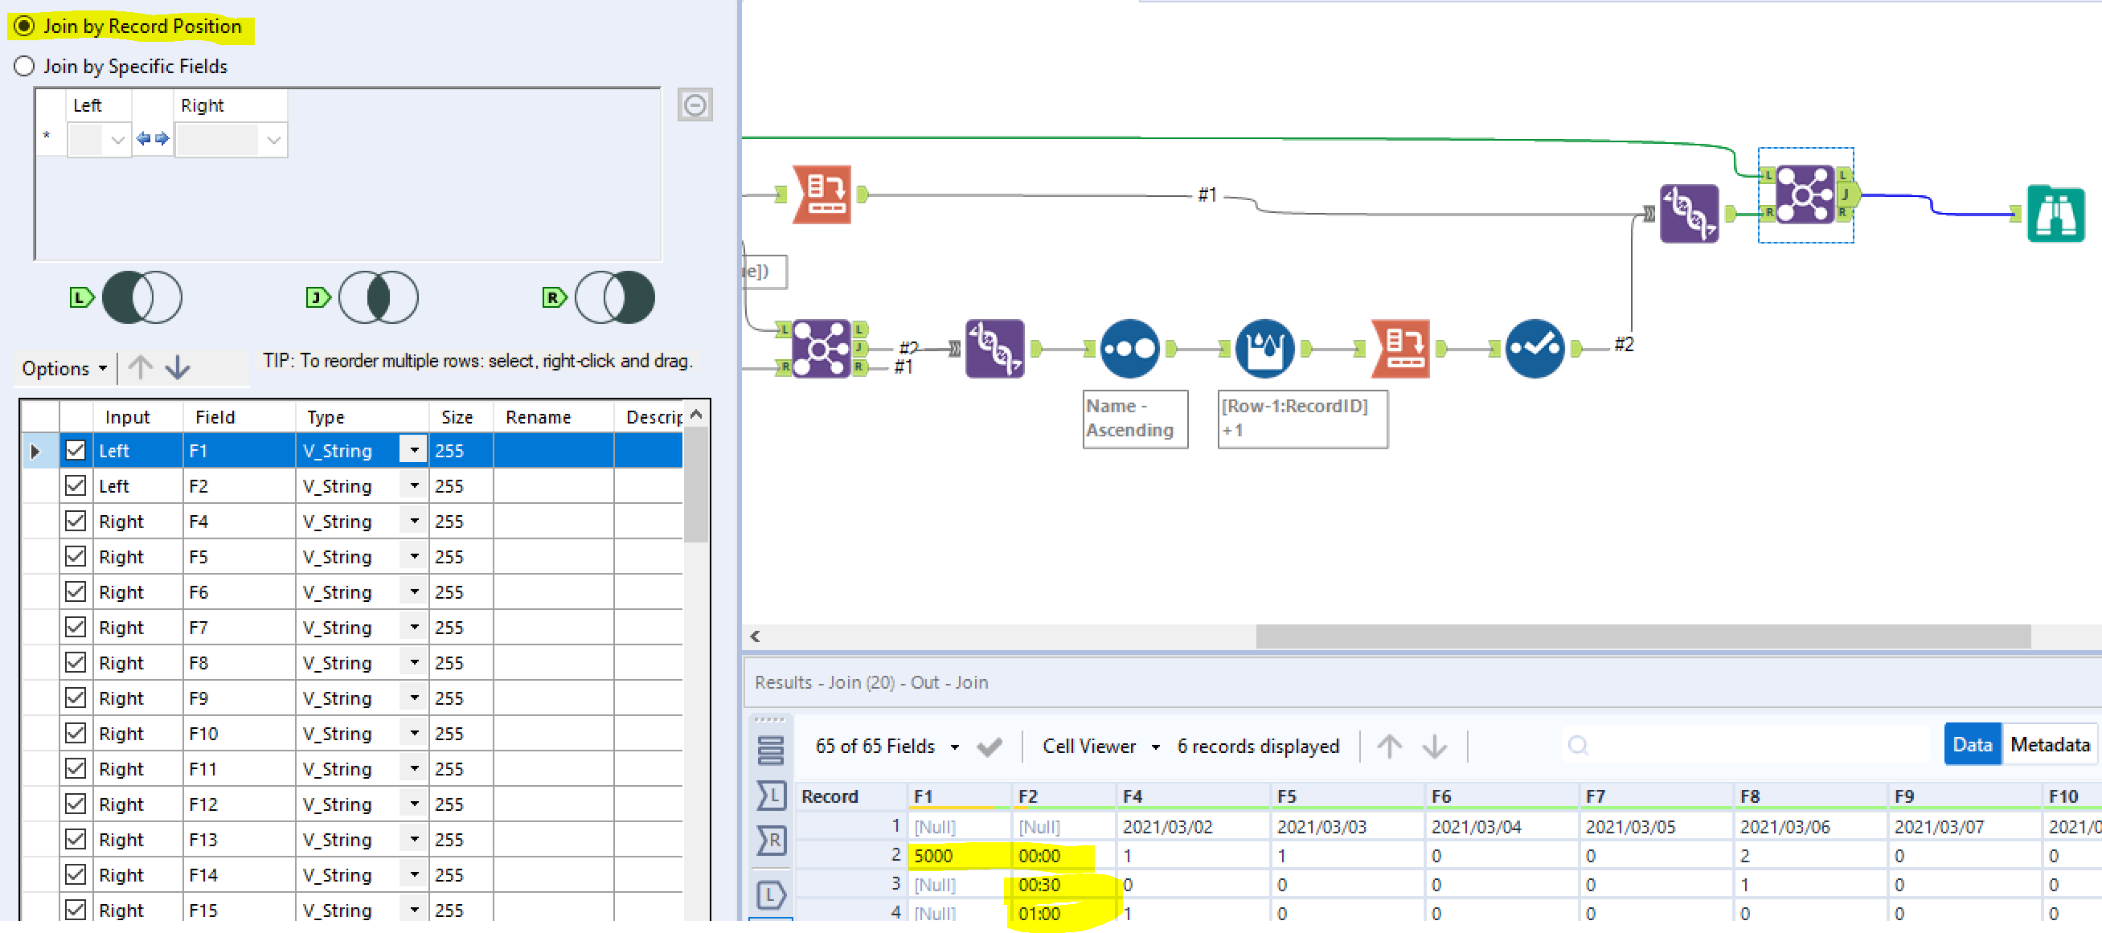Click move row down arrow in Options bar

pos(177,368)
